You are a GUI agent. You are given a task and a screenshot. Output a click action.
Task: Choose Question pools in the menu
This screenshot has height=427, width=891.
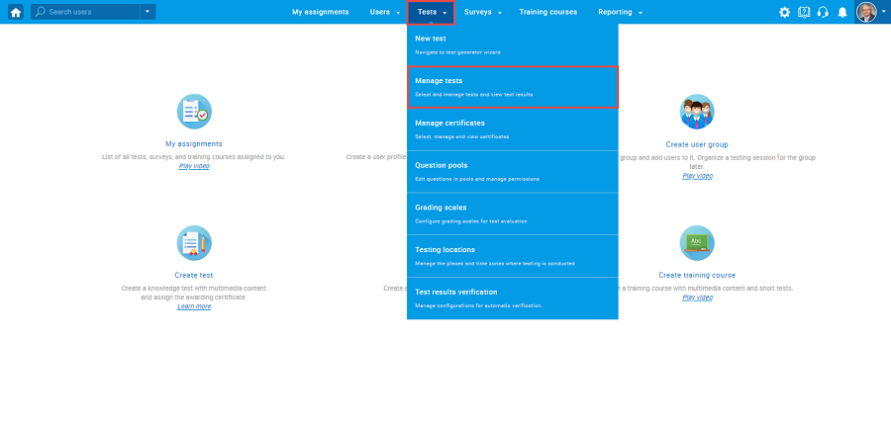point(512,171)
